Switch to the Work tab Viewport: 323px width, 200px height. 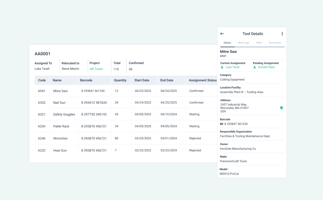pyautogui.click(x=259, y=43)
